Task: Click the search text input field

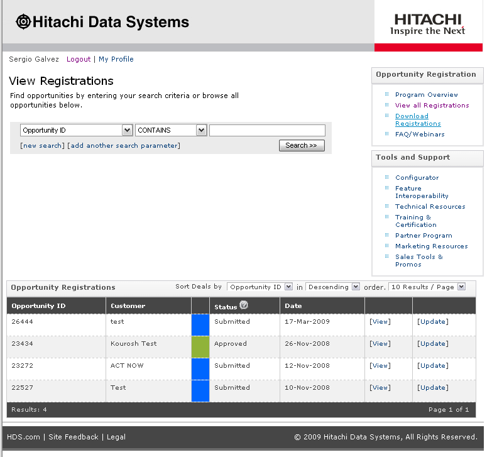Action: tap(267, 130)
